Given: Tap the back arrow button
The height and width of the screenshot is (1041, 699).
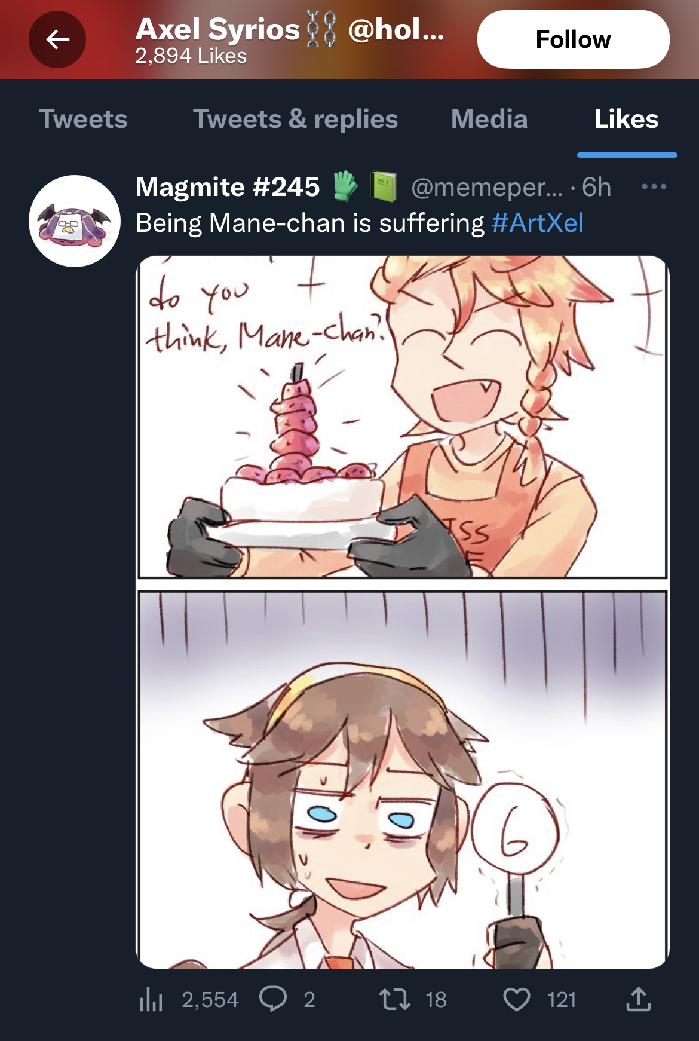Looking at the screenshot, I should click(57, 39).
